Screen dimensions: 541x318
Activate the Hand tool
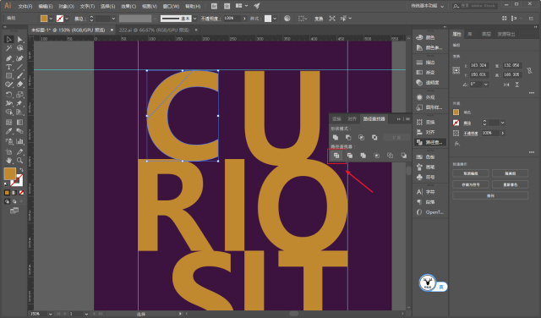8,161
